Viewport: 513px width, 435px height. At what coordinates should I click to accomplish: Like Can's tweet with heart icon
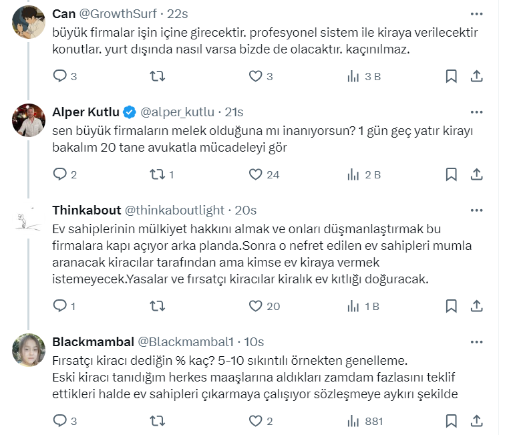pyautogui.click(x=256, y=76)
